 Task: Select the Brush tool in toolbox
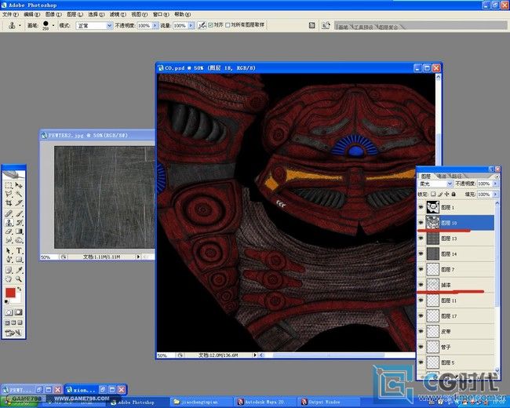coord(19,213)
